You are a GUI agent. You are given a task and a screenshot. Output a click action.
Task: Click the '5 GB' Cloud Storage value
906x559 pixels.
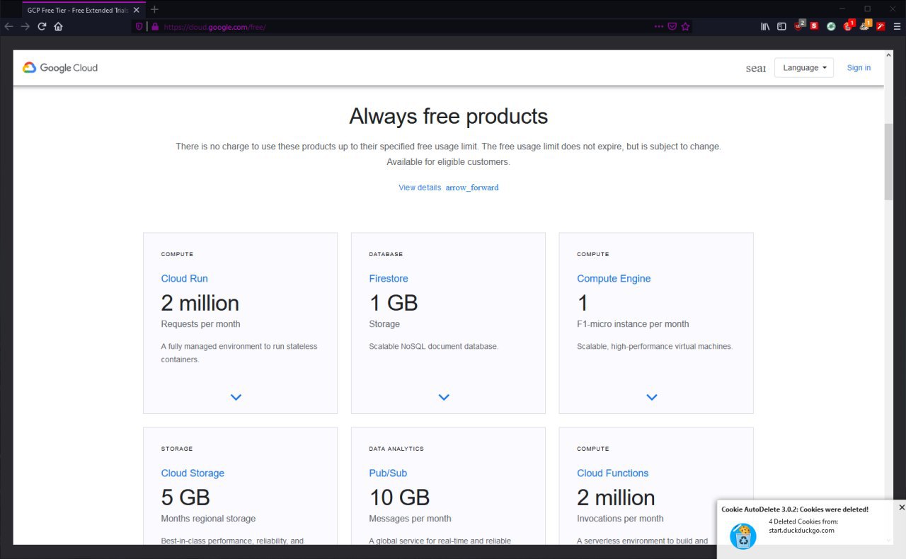(185, 497)
